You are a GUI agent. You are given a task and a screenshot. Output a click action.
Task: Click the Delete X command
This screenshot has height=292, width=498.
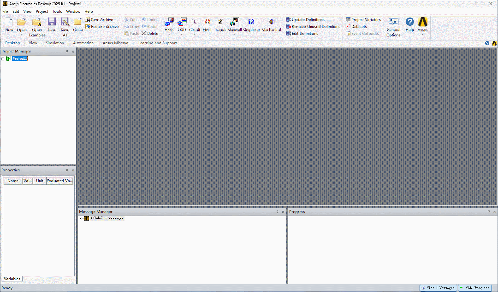[150, 33]
